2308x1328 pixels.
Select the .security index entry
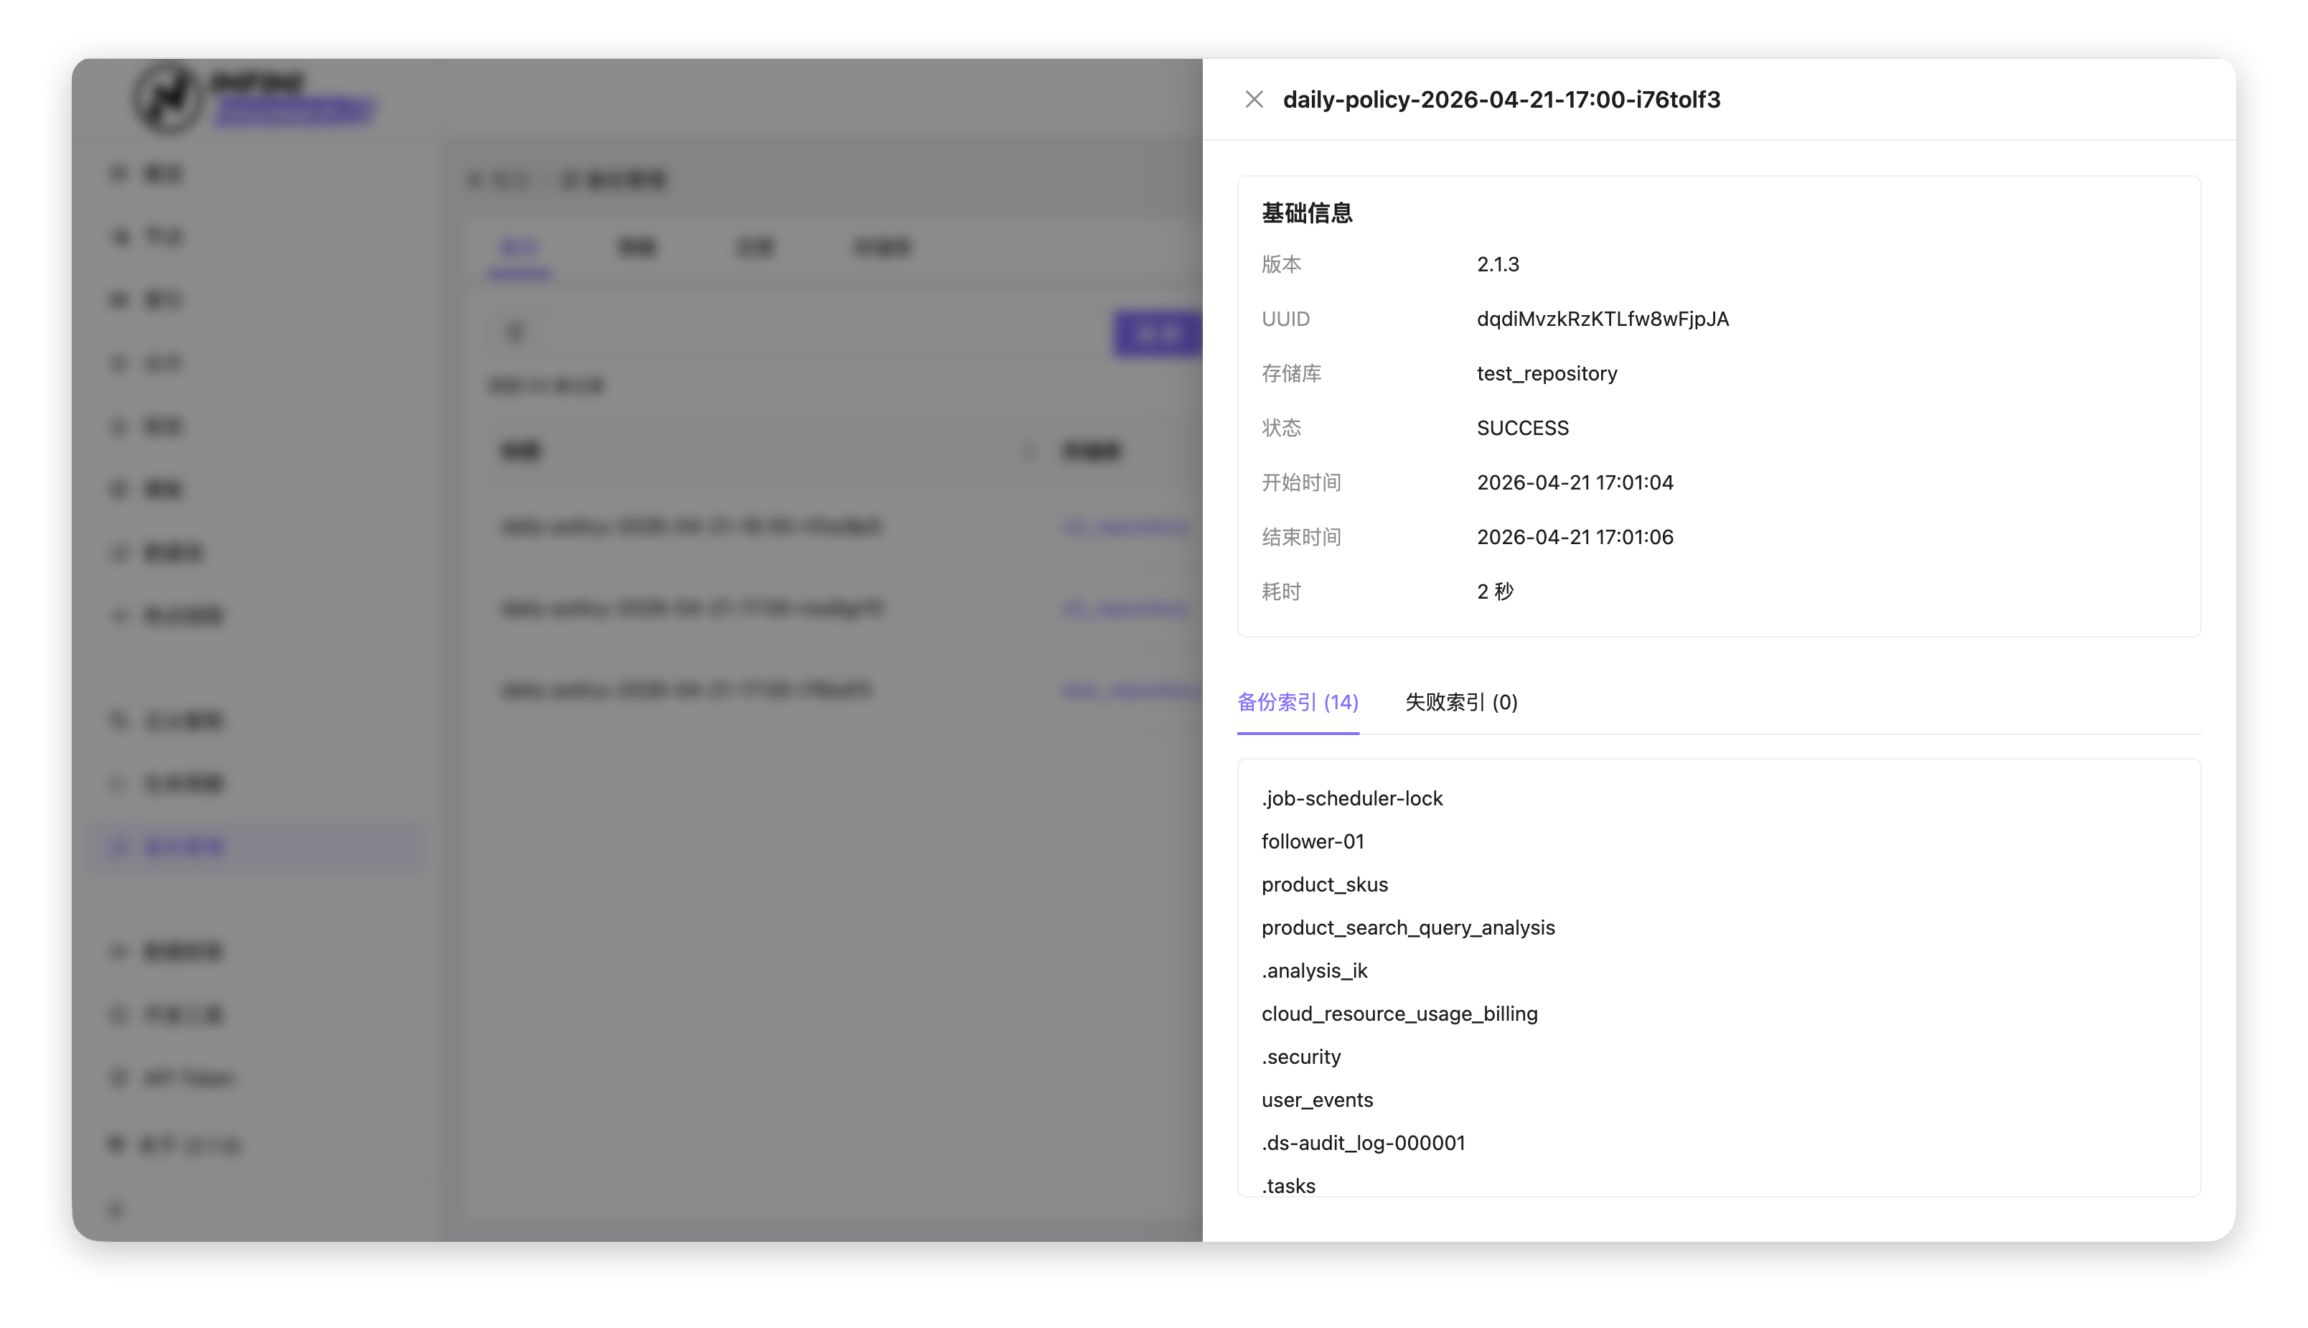pos(1300,1057)
